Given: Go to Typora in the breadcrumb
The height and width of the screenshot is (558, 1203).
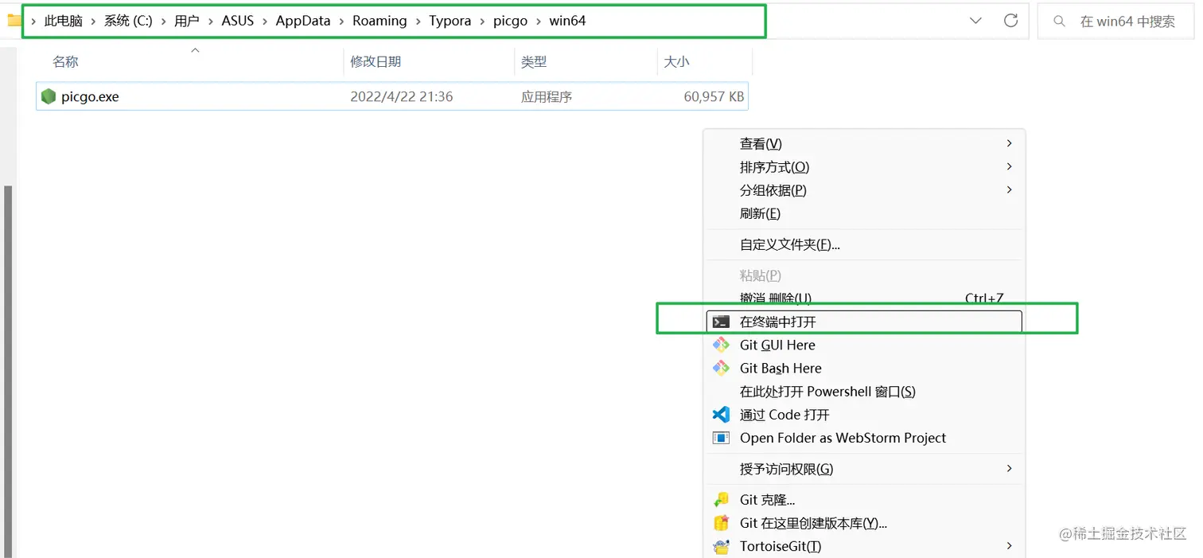Looking at the screenshot, I should tap(450, 21).
